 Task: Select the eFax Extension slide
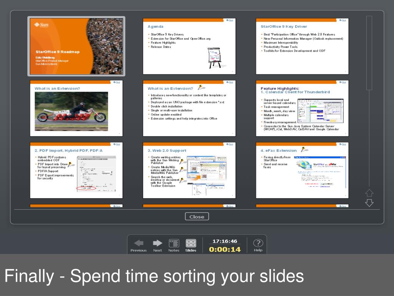point(302,170)
